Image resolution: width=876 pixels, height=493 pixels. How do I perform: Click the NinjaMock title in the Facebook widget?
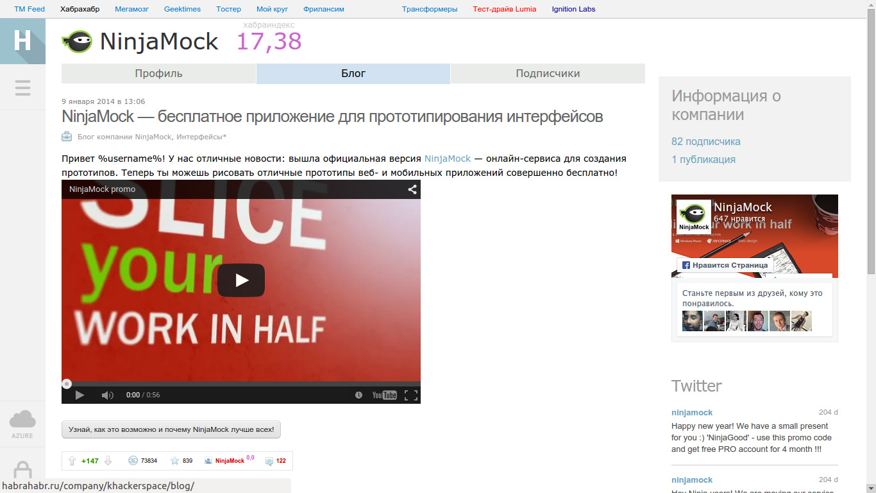pyautogui.click(x=743, y=207)
